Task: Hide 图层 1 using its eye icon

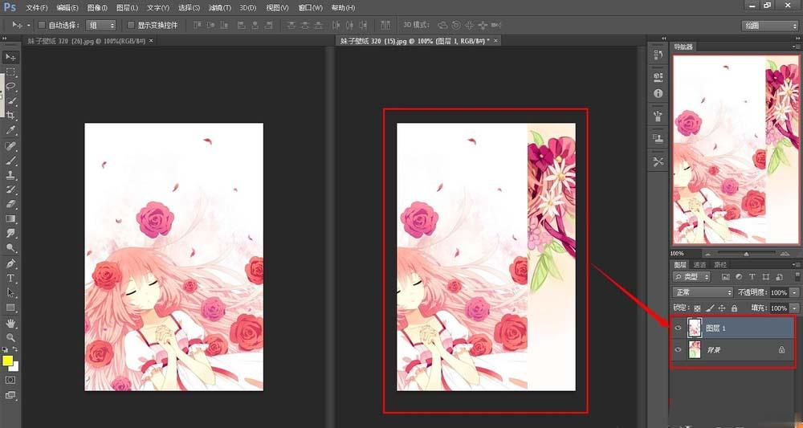Action: (679, 328)
